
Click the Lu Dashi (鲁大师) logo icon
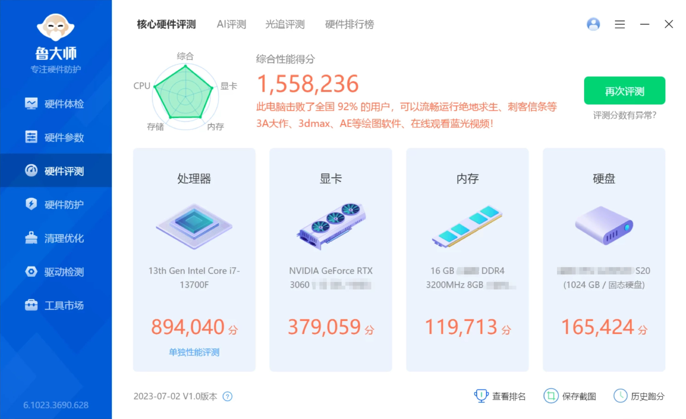coord(55,27)
